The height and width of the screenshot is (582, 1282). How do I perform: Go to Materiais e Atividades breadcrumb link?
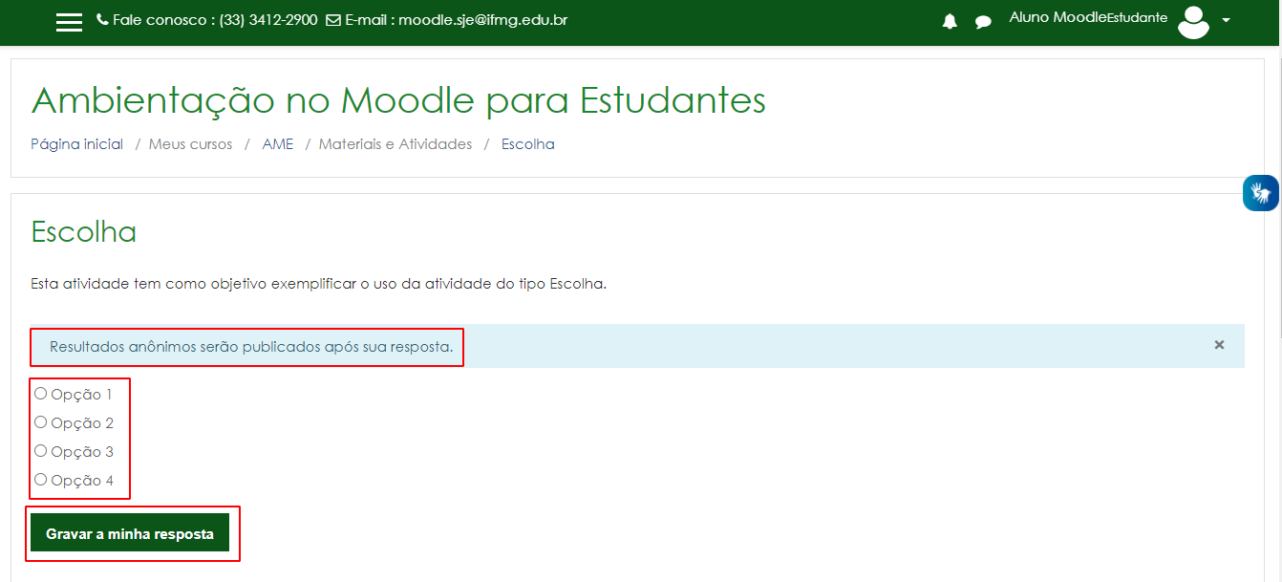pos(395,143)
